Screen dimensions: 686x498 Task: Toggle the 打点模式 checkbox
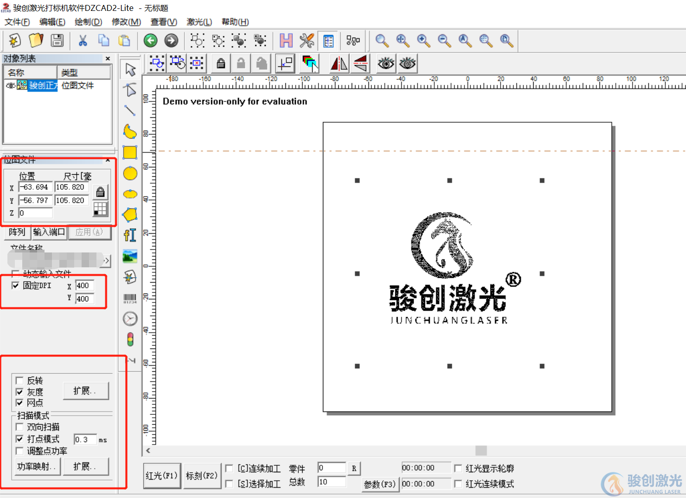coord(19,439)
